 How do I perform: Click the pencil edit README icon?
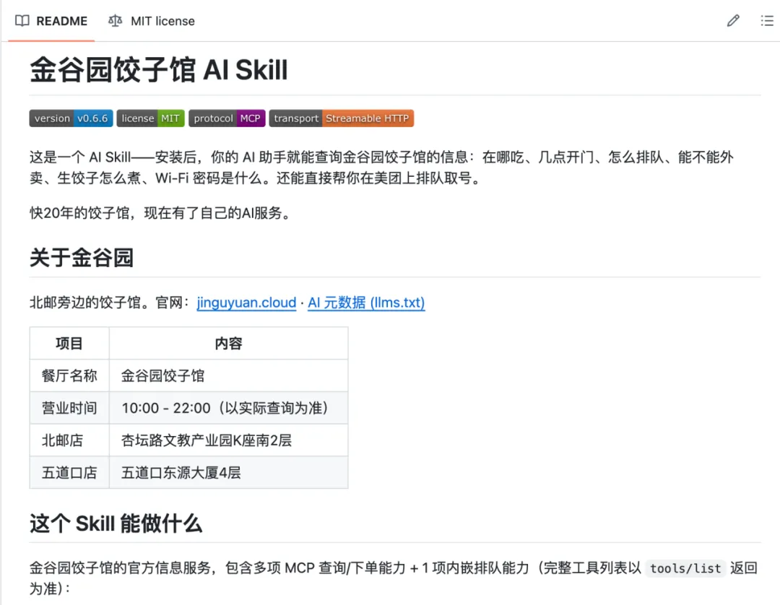click(x=733, y=21)
